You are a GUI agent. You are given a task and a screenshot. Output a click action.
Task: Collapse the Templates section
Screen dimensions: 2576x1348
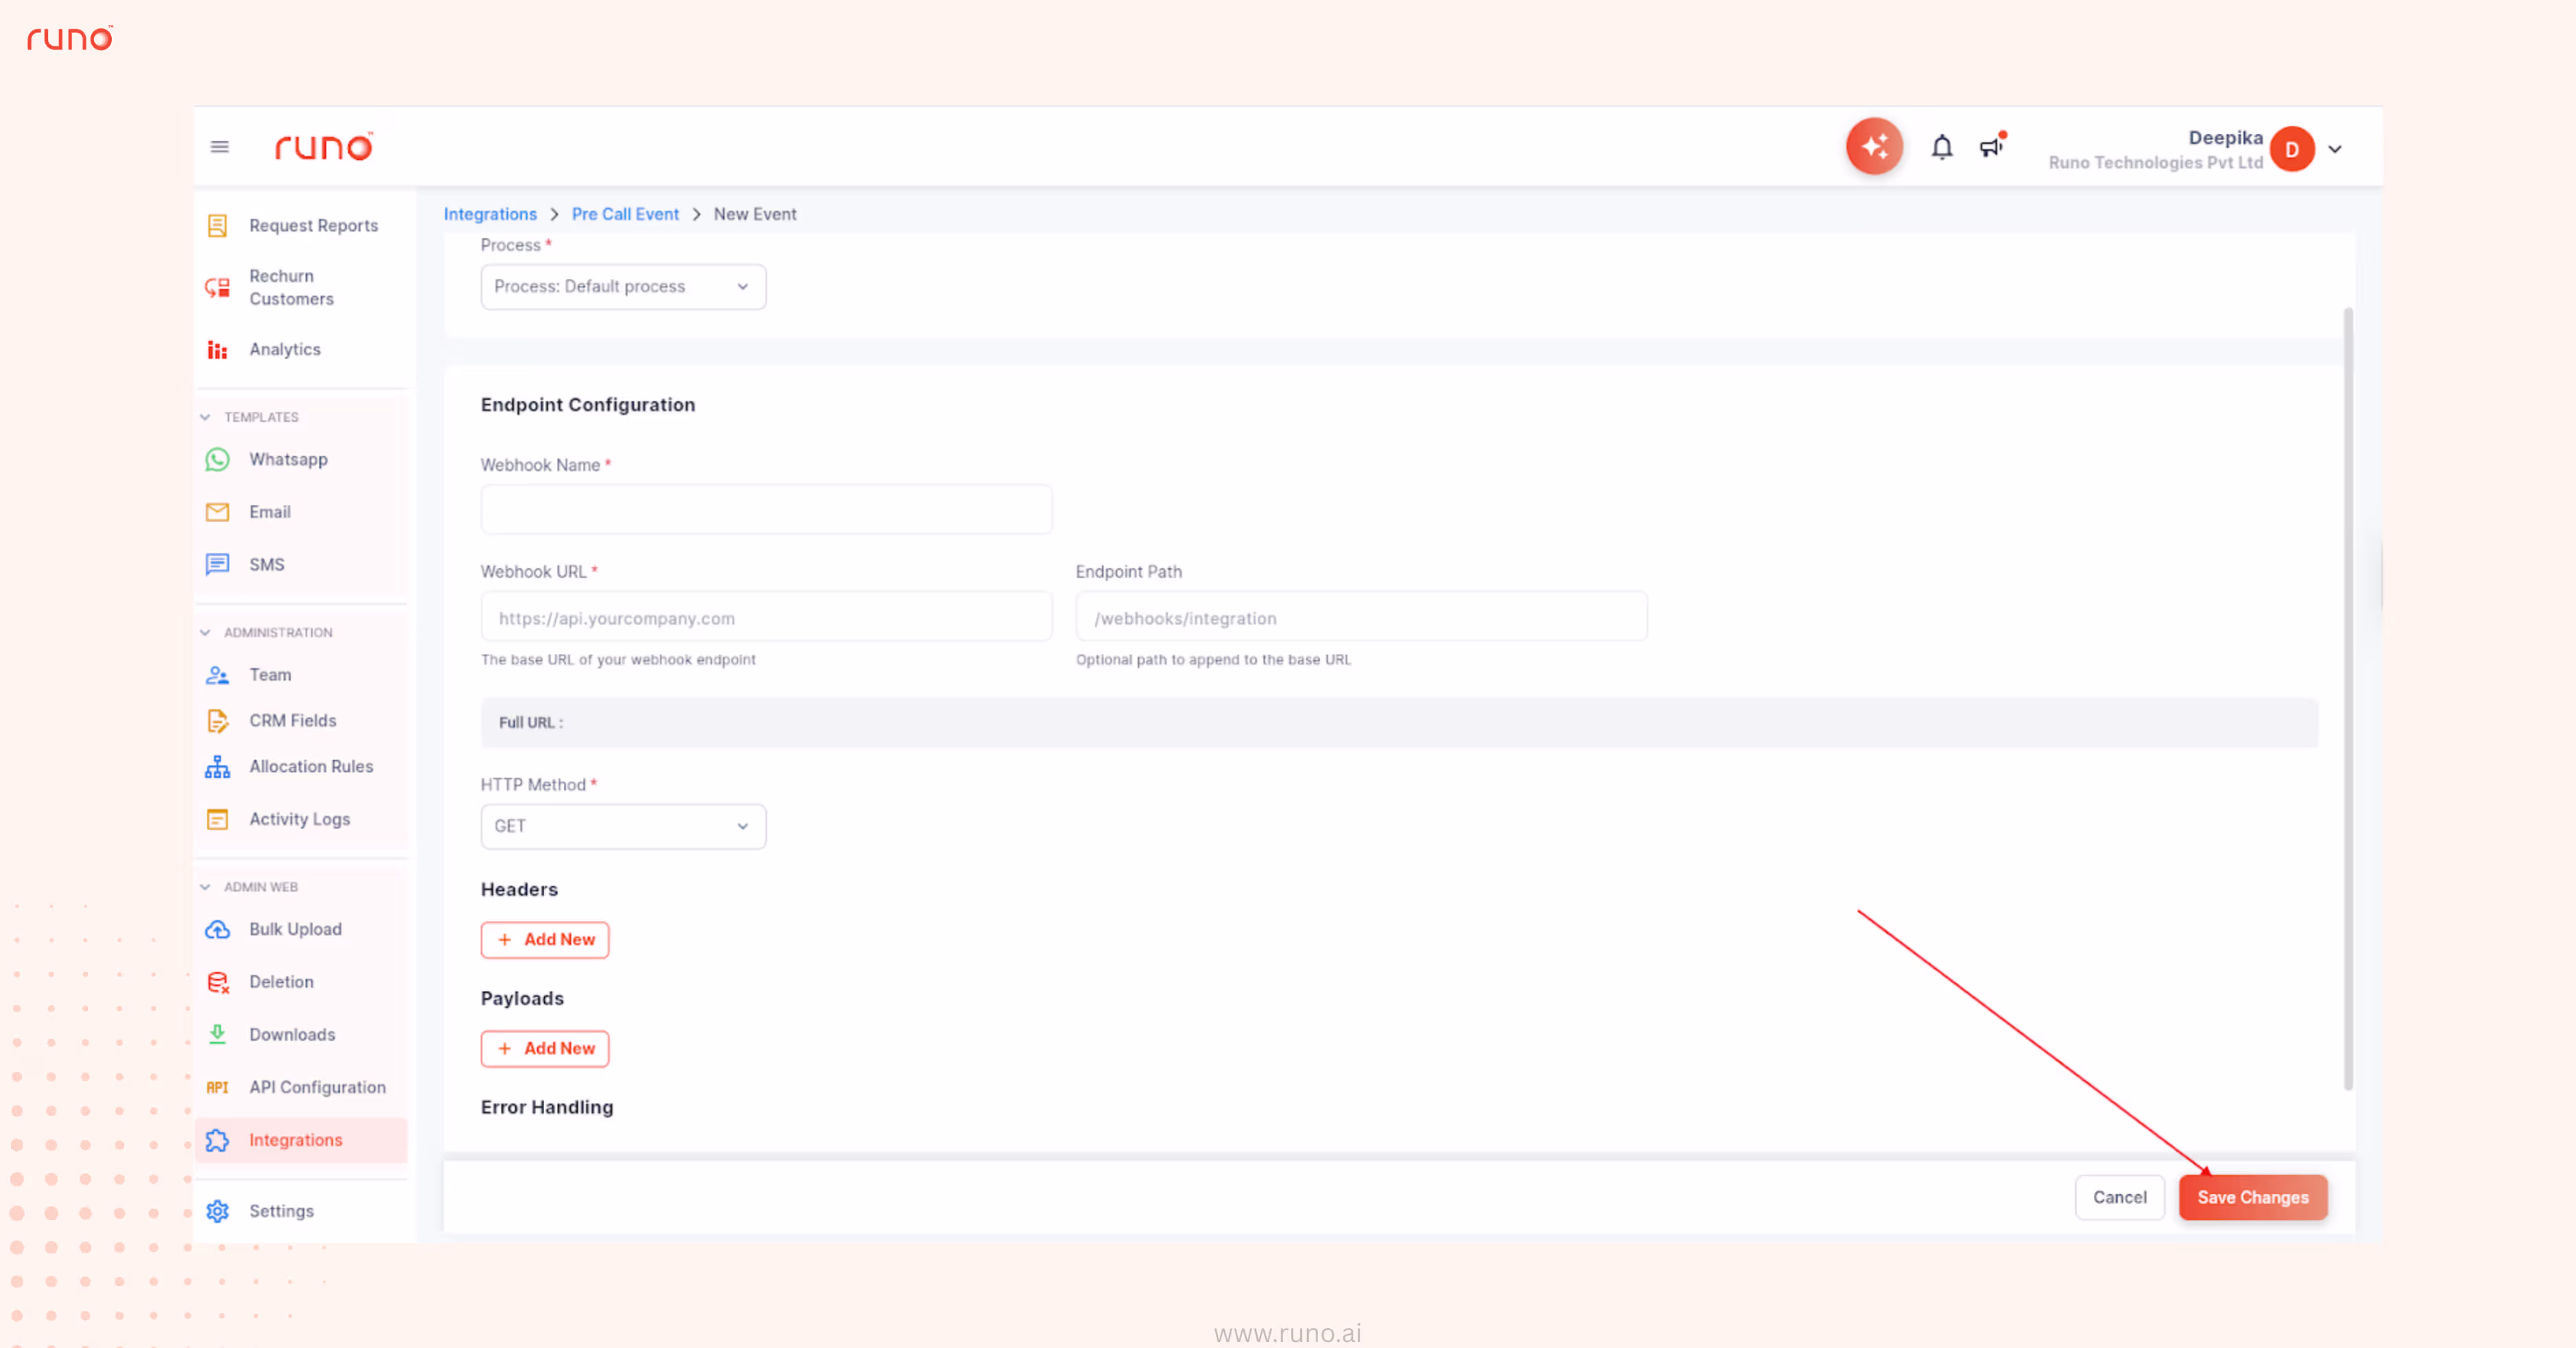[x=205, y=417]
